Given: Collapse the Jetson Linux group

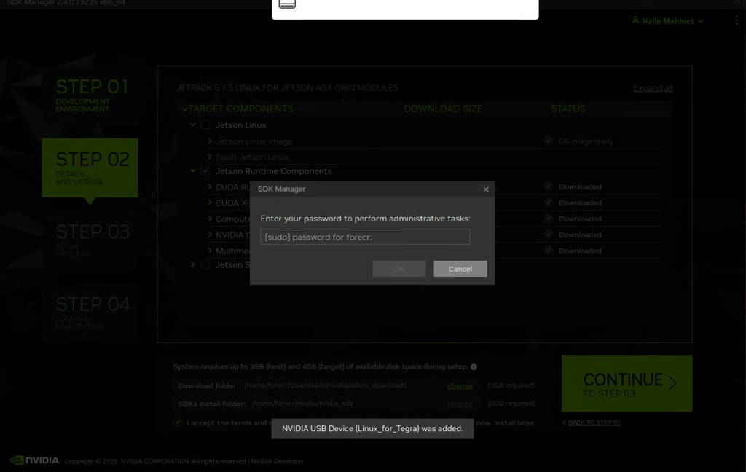Looking at the screenshot, I should 192,125.
